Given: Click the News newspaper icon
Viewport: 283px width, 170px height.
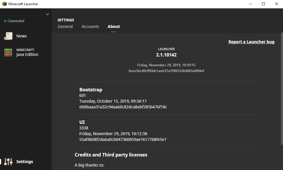Looking at the screenshot, I should (8, 36).
